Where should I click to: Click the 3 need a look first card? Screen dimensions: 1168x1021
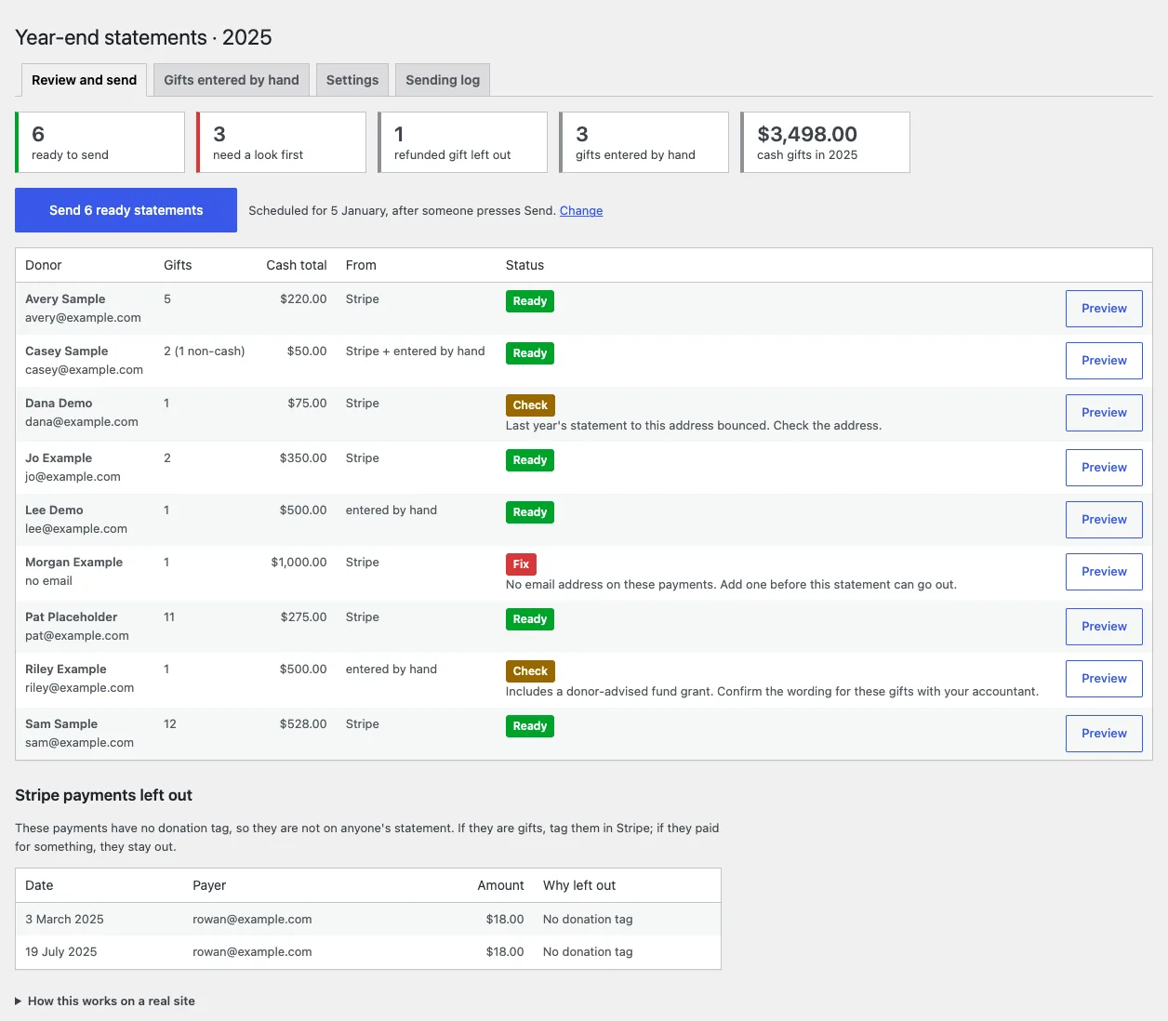pos(281,142)
